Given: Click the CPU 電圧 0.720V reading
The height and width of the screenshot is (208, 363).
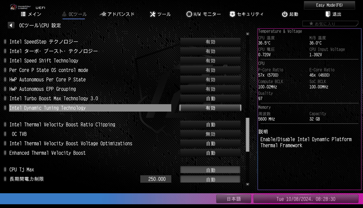Looking at the screenshot, I should pos(264,55).
